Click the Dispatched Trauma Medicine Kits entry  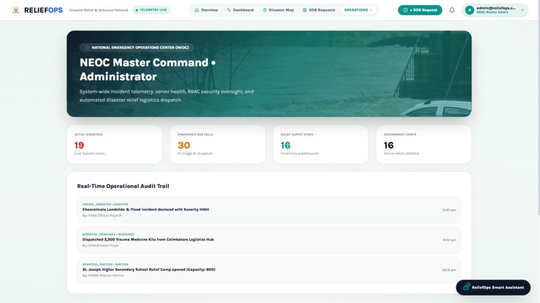pyautogui.click(x=269, y=239)
